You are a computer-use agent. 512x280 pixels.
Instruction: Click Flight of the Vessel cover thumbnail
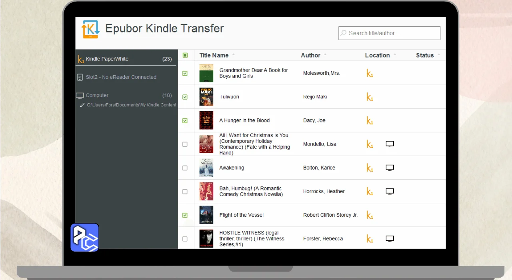tap(206, 215)
